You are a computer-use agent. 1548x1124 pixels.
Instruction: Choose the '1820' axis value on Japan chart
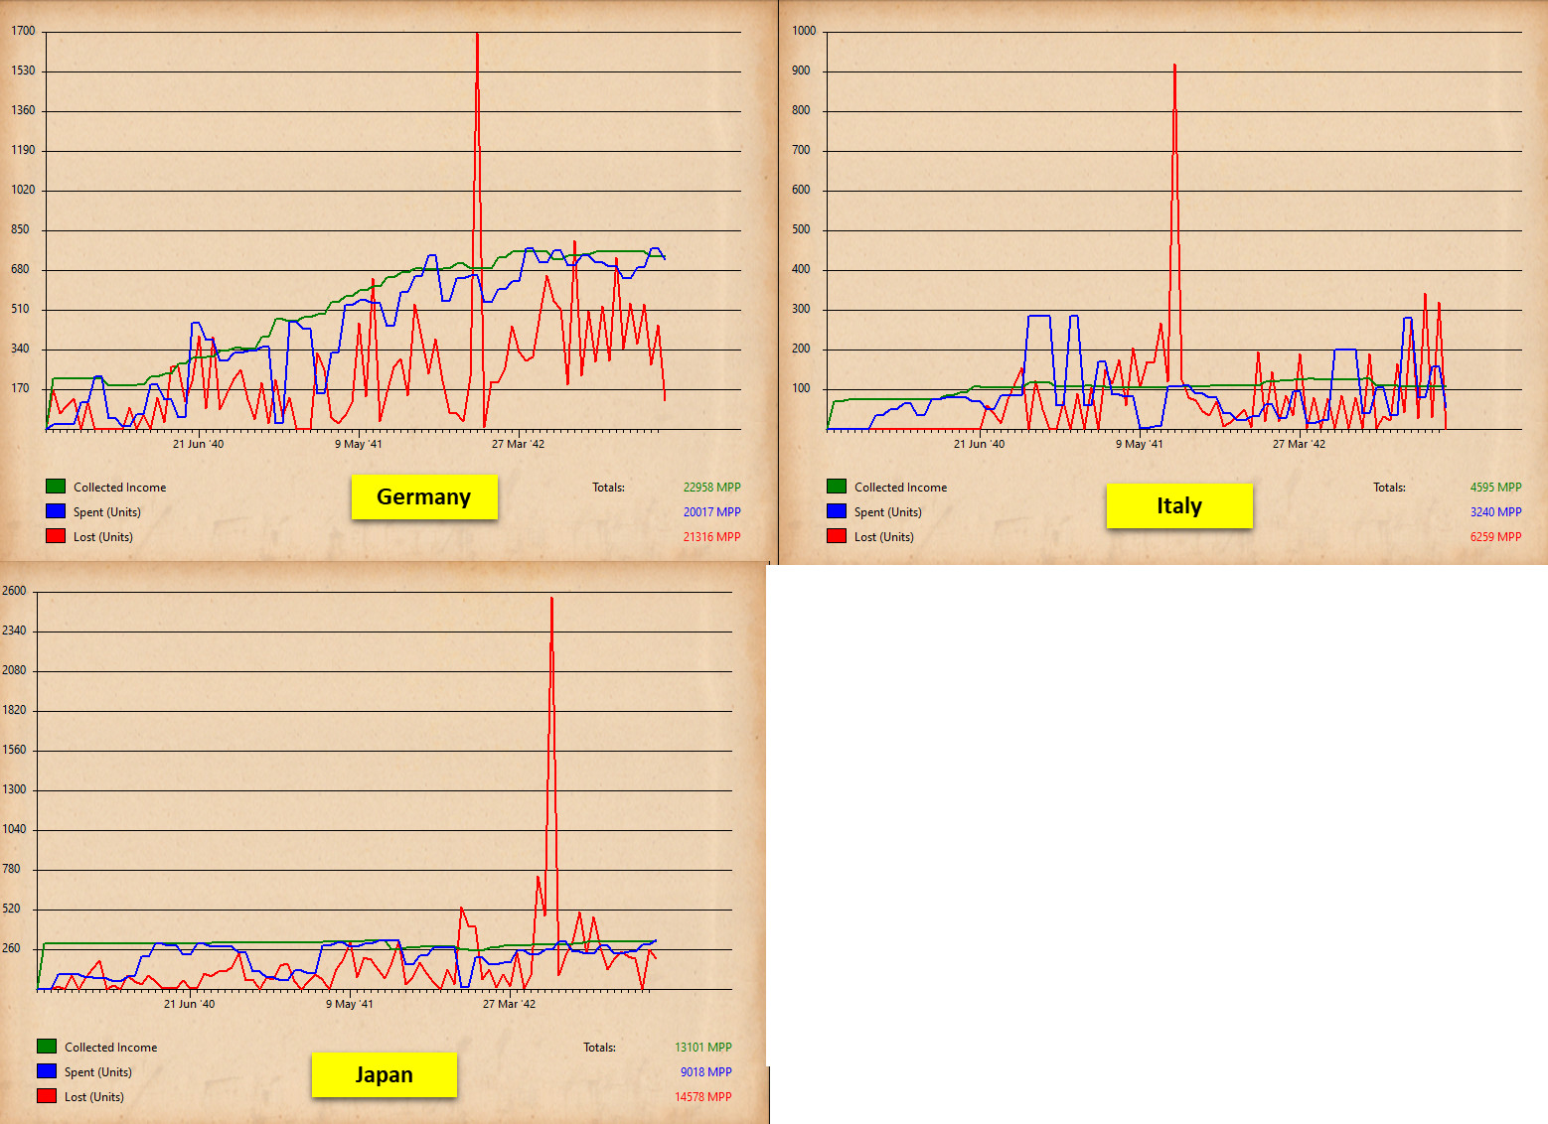point(14,710)
